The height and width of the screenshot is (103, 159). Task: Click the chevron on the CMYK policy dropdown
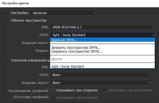point(149,75)
